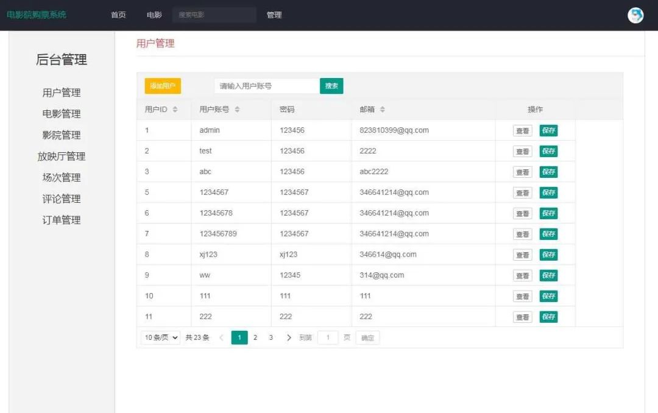Select 首页 in the top navigation
The image size is (658, 413).
point(118,15)
